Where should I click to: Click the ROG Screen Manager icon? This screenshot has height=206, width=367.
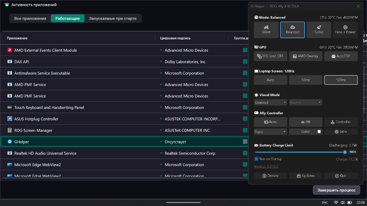point(9,130)
